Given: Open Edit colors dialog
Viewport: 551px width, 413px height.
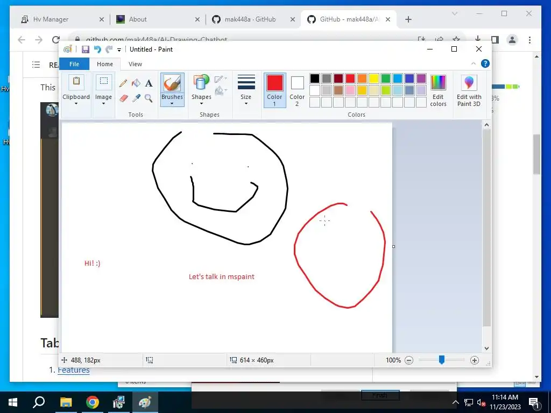Looking at the screenshot, I should click(438, 90).
